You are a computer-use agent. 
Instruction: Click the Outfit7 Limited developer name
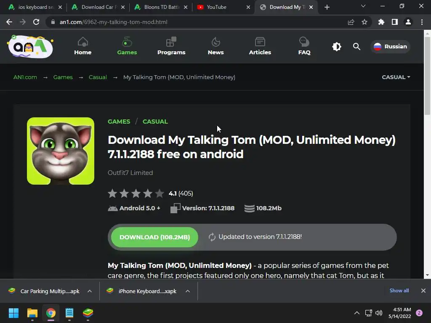[130, 173]
